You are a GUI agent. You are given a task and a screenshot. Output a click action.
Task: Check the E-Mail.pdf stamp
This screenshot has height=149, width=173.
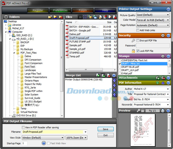click(120, 73)
